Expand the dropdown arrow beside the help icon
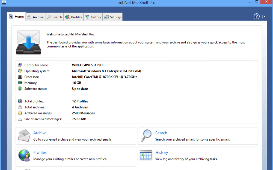 click(265, 17)
